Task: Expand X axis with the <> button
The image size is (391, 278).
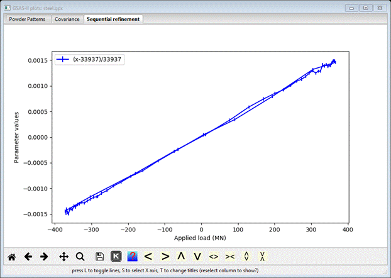Action: [x=214, y=257]
